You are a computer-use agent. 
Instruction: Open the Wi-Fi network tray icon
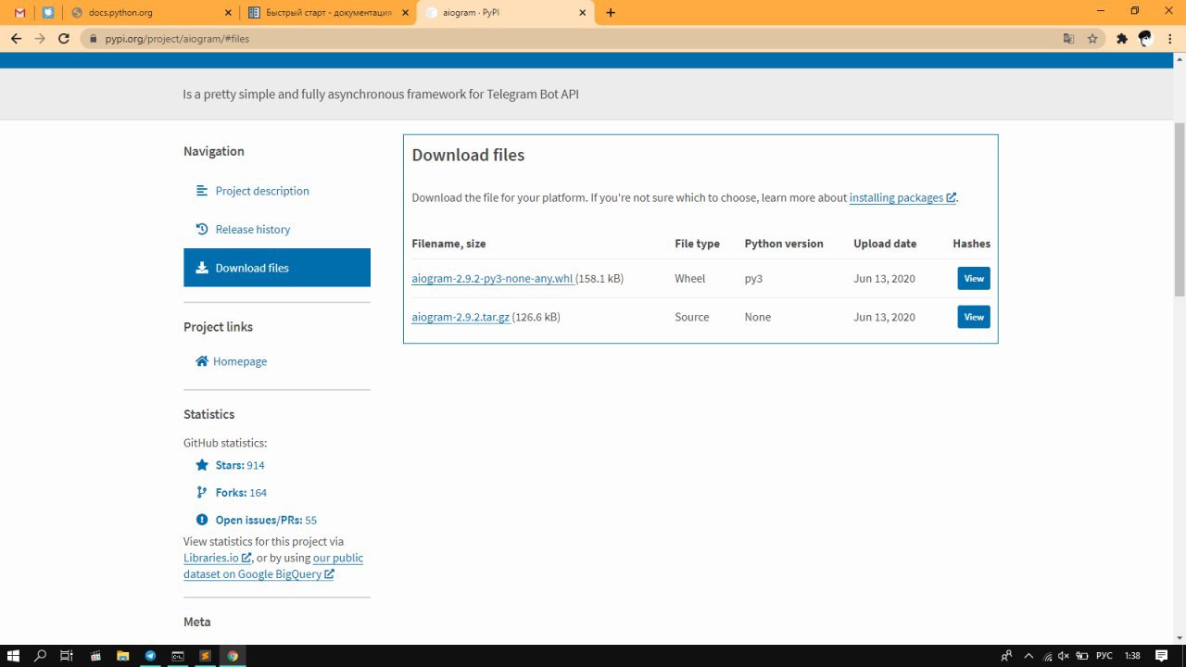pos(1046,656)
